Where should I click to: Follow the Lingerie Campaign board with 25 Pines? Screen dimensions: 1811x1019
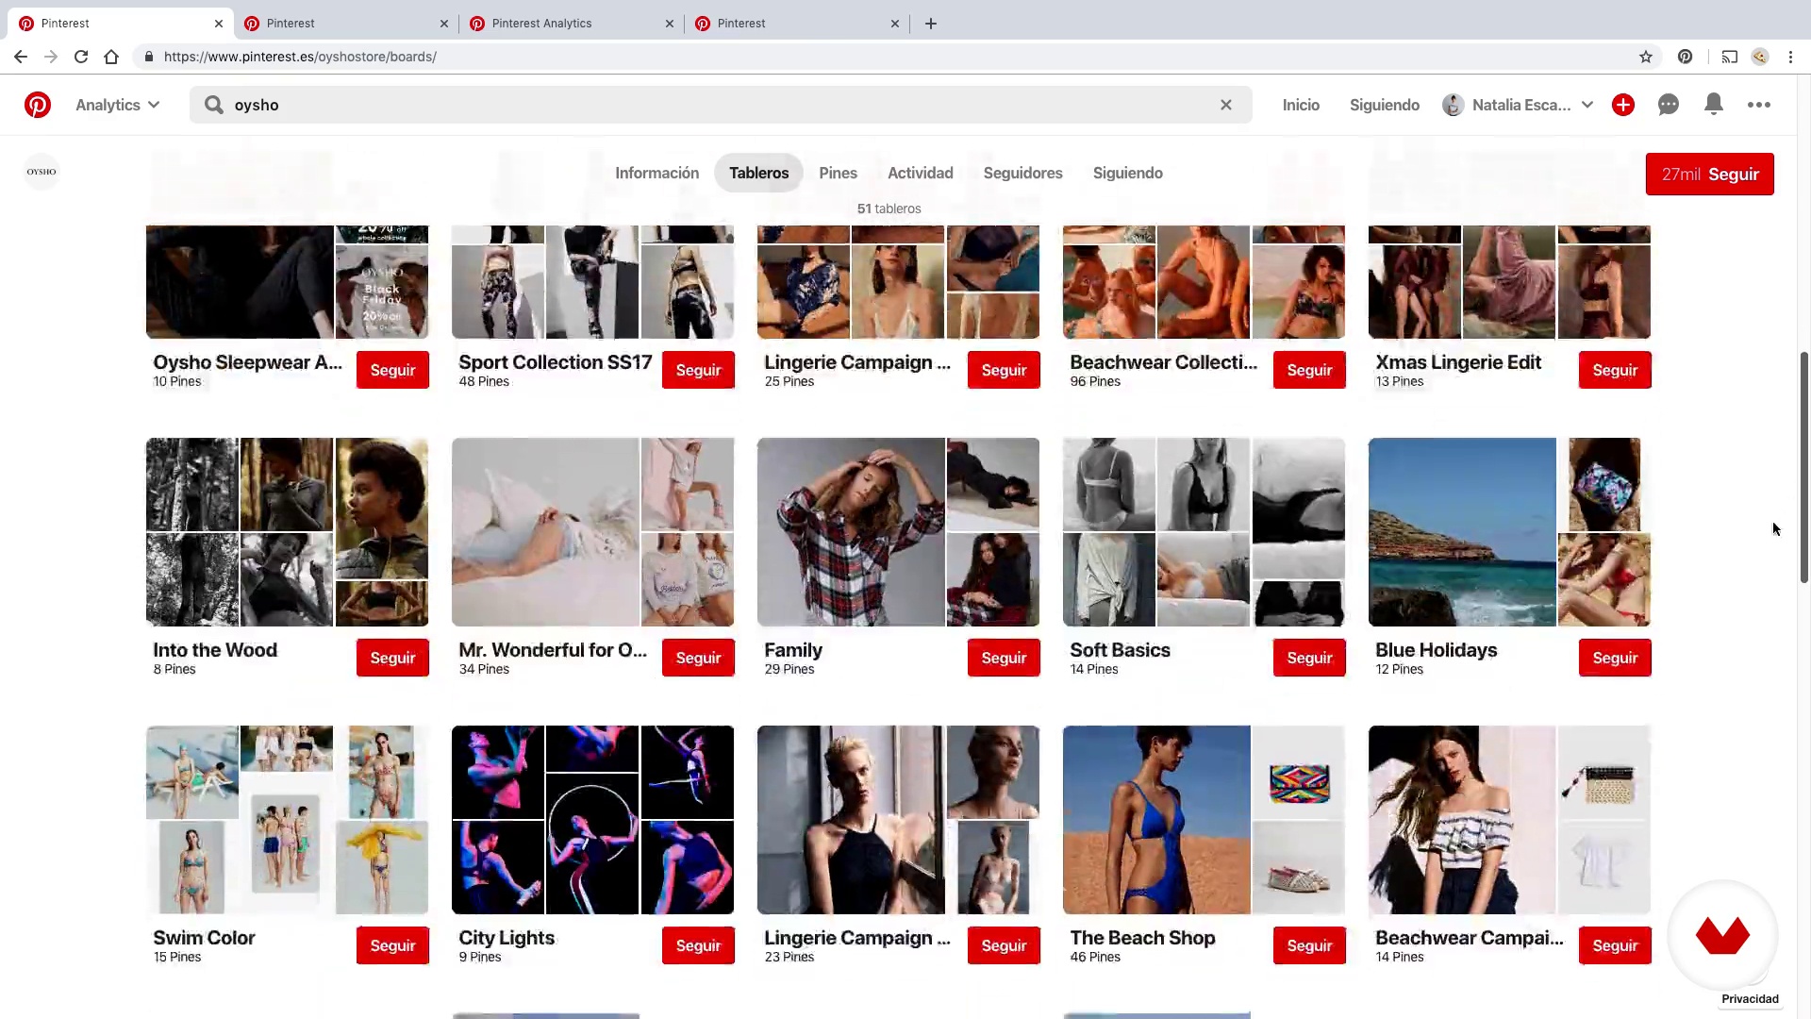tap(1004, 370)
